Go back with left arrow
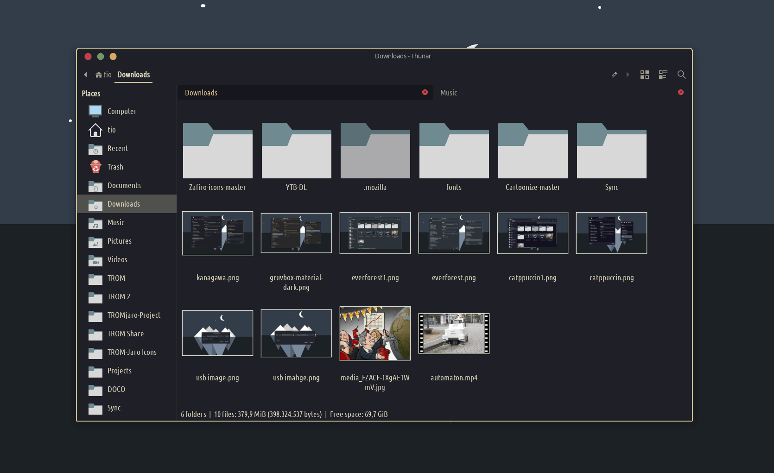Image resolution: width=774 pixels, height=473 pixels. pos(85,75)
